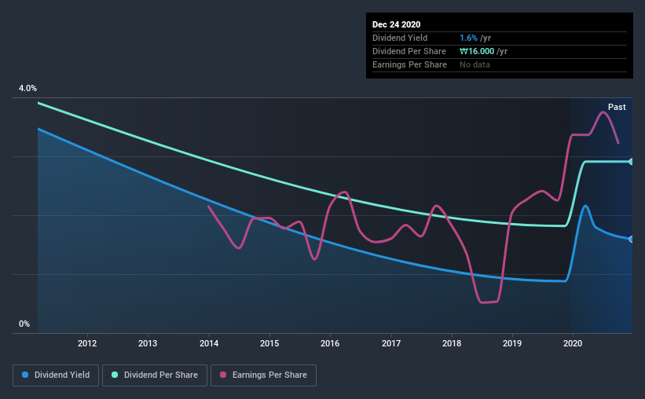Click the blue endpoint marker of Dividend Yield line

pos(631,239)
